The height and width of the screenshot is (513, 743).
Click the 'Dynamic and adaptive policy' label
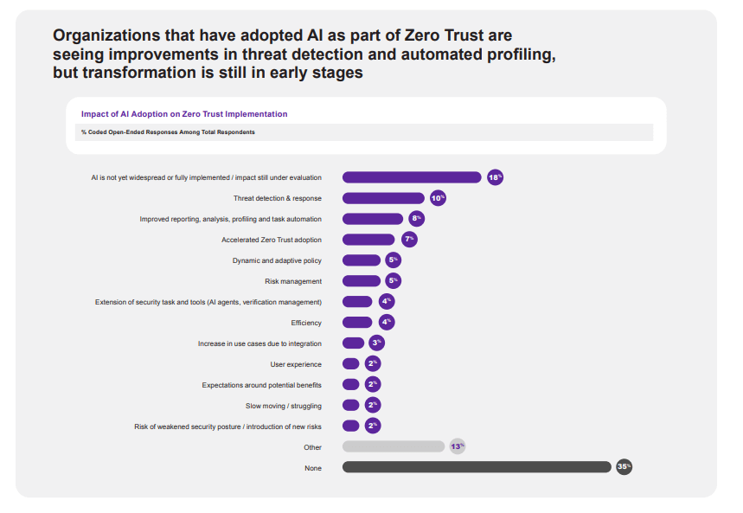277,260
